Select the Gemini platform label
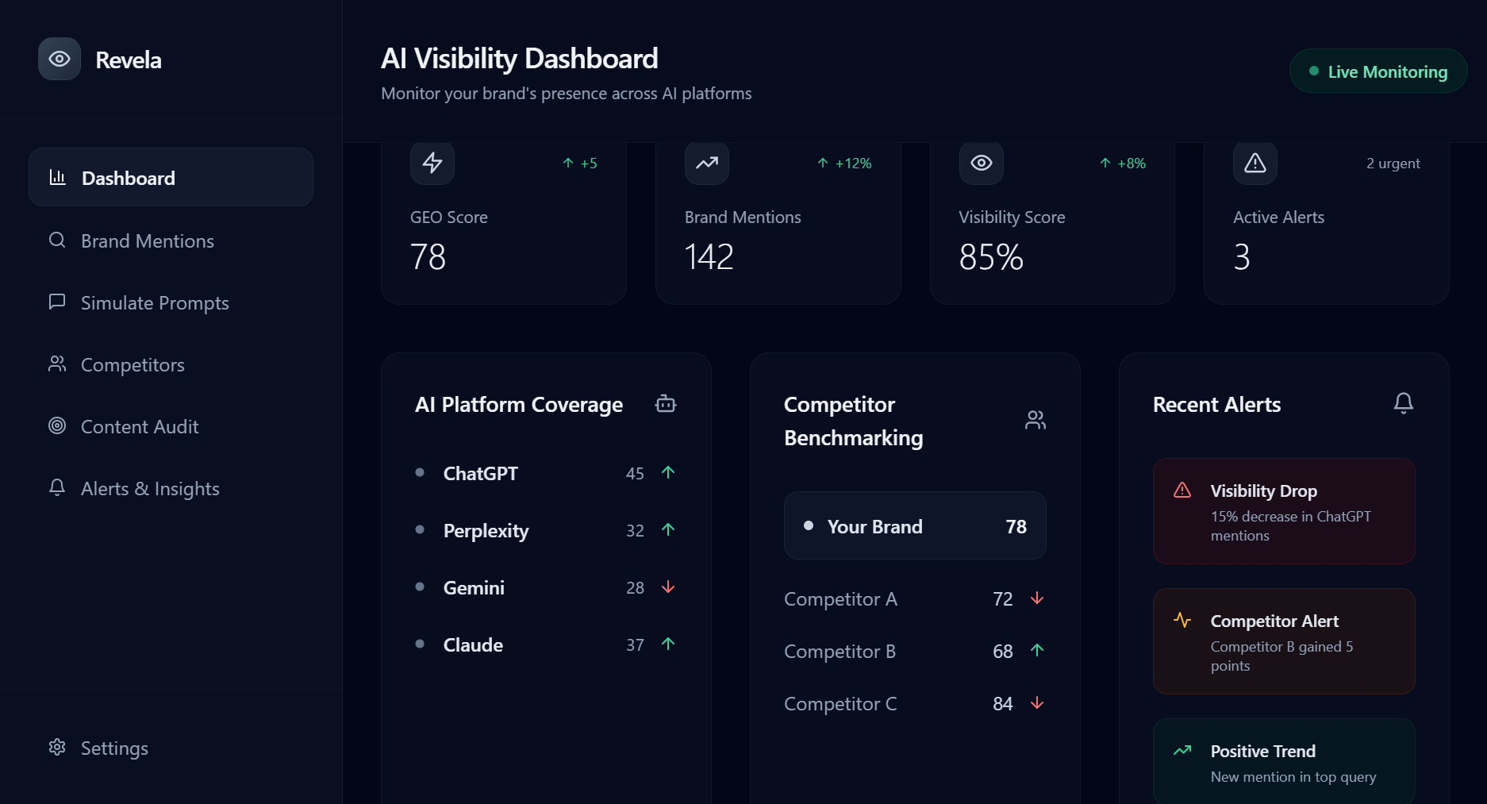Image resolution: width=1487 pixels, height=804 pixels. pos(474,587)
